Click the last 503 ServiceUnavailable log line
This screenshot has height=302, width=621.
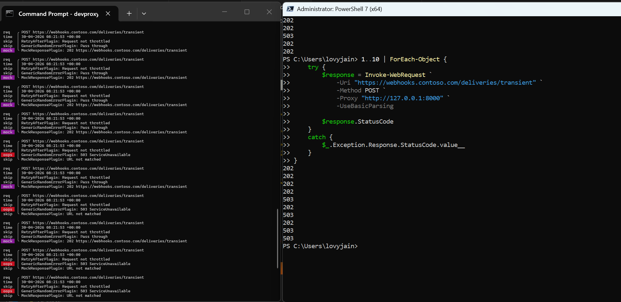[76, 291]
